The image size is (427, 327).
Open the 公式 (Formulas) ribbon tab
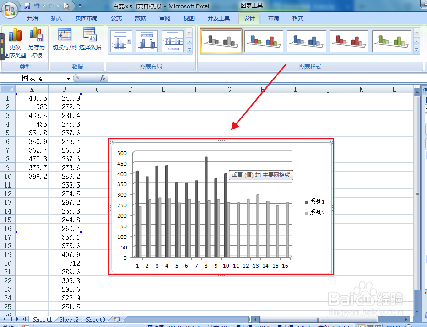(x=116, y=18)
